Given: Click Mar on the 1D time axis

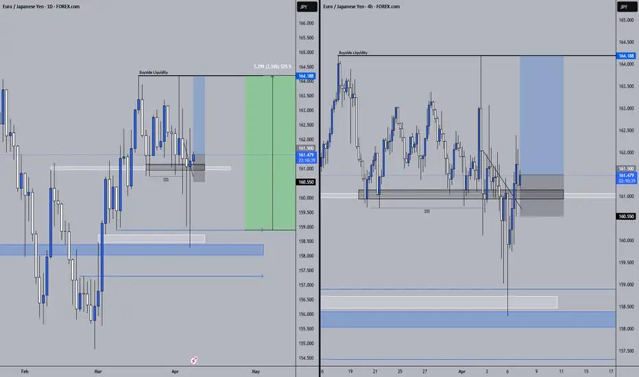Looking at the screenshot, I should click(98, 372).
